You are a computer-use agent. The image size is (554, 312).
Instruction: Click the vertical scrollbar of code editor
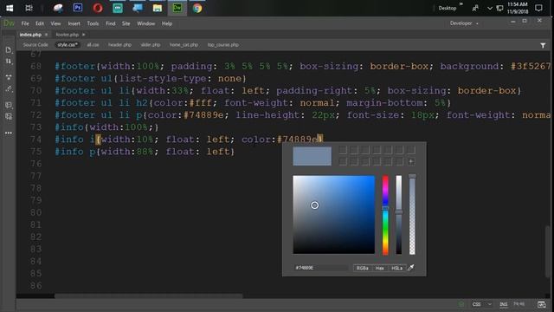547,252
